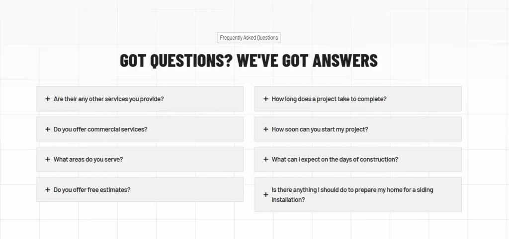Open 'How soon can you start my project?' text
Viewport: 509px width, 239px height.
(x=320, y=129)
